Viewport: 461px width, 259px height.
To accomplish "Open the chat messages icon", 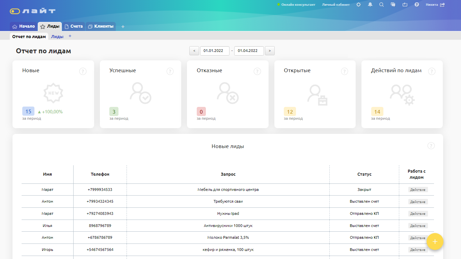I will click(393, 5).
